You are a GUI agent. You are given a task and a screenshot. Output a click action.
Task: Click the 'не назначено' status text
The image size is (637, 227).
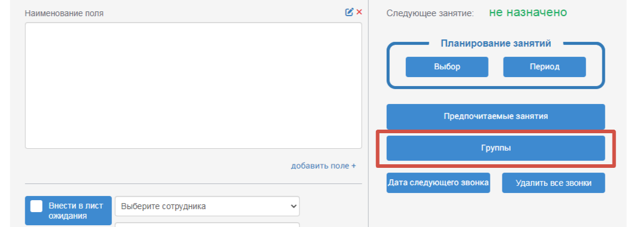(527, 13)
